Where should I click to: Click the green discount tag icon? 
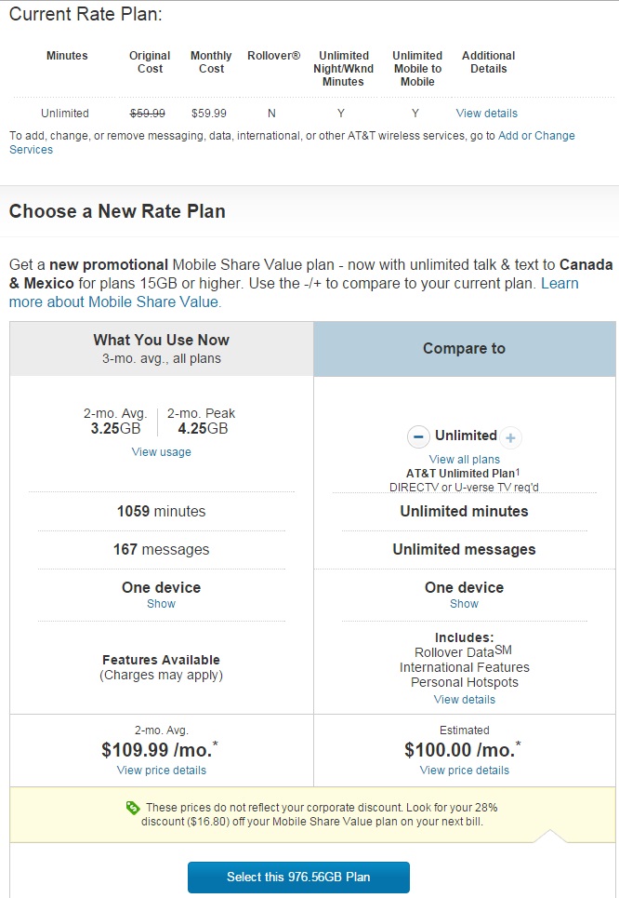coord(133,808)
